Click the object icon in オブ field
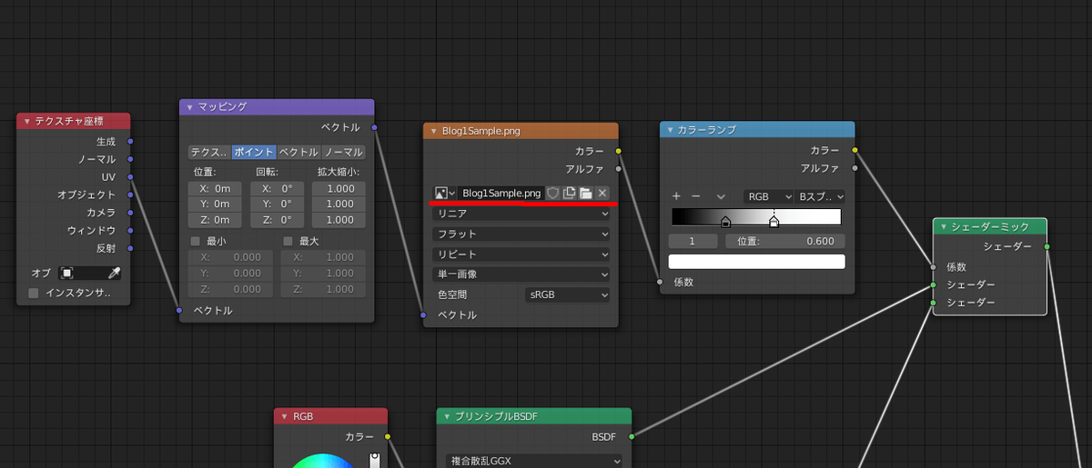This screenshot has height=468, width=1092. [66, 273]
